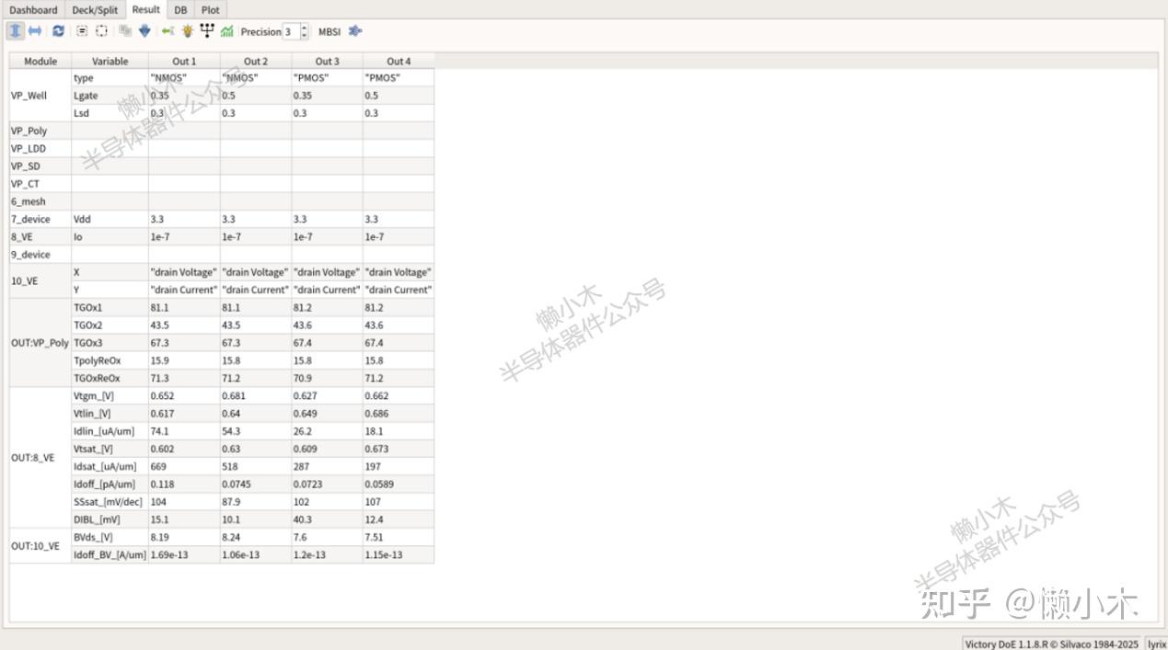Click the green left-arrow toolbar icon
Screen dimensions: 1168x650
click(166, 30)
